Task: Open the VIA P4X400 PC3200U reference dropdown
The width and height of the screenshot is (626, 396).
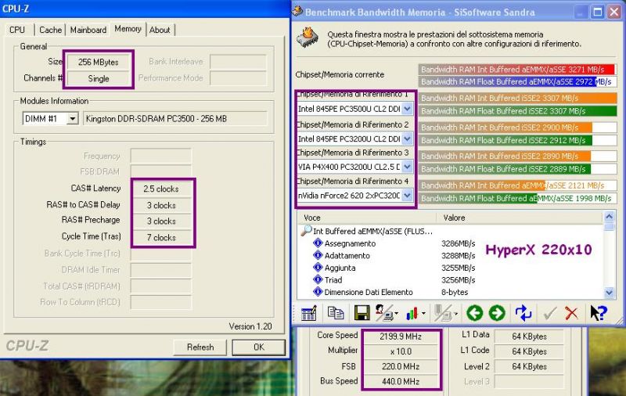Action: click(407, 167)
